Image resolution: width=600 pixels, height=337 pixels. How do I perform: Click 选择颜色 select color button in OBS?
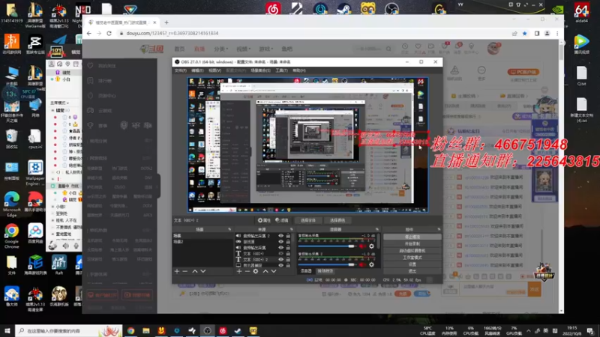[337, 220]
